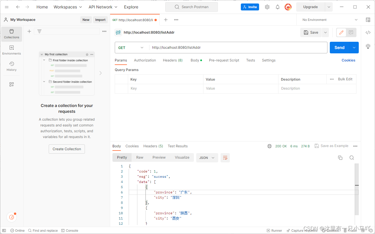Open the Save options dropdown arrow
The image size is (375, 234).
(x=325, y=32)
